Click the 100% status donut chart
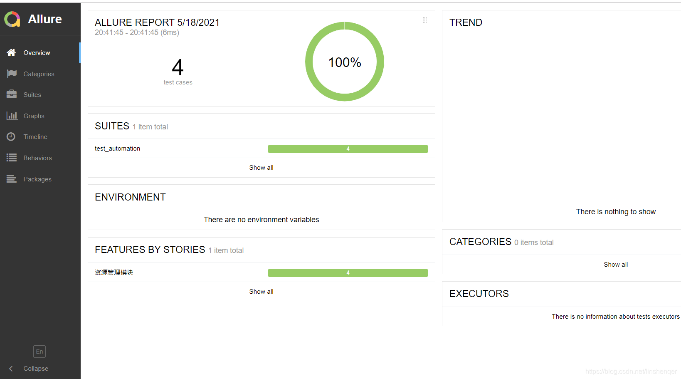681x379 pixels. point(345,62)
